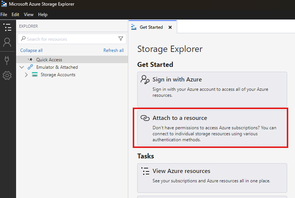Screen dimensions: 295x198
Task: Open the Connect plug icon in sidebar
Action: point(7,60)
